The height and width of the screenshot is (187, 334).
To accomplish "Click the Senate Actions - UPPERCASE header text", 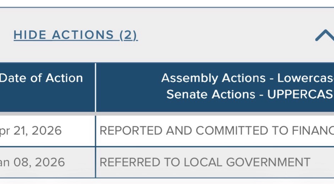I will pyautogui.click(x=250, y=94).
